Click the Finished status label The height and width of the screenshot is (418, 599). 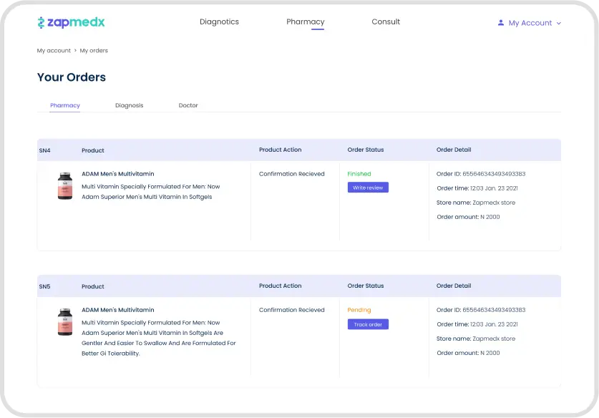coord(359,174)
